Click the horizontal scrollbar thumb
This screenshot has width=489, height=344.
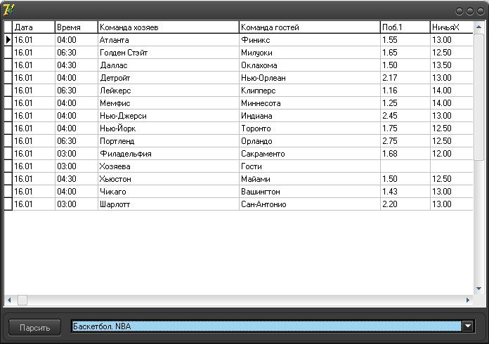[22, 300]
